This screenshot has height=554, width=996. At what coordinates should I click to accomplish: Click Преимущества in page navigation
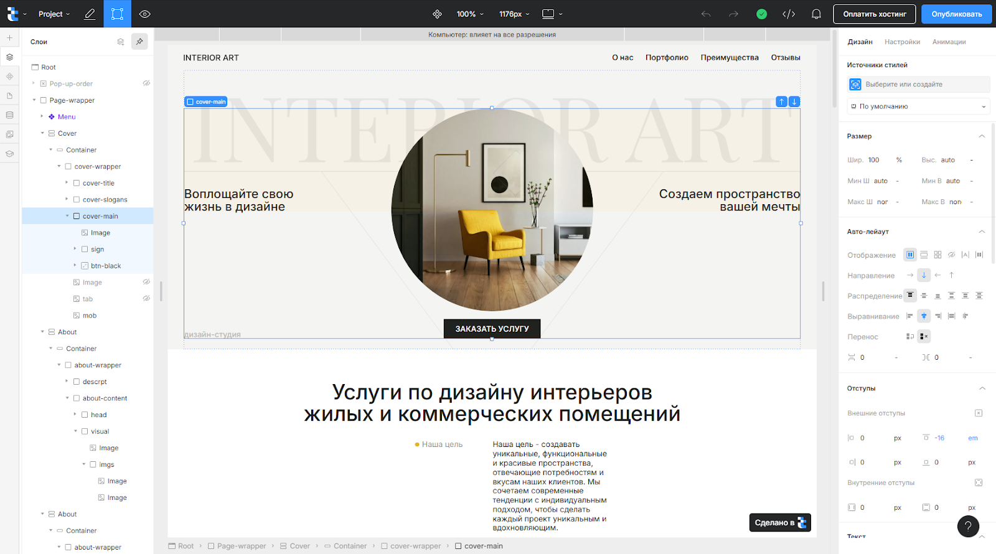click(730, 57)
